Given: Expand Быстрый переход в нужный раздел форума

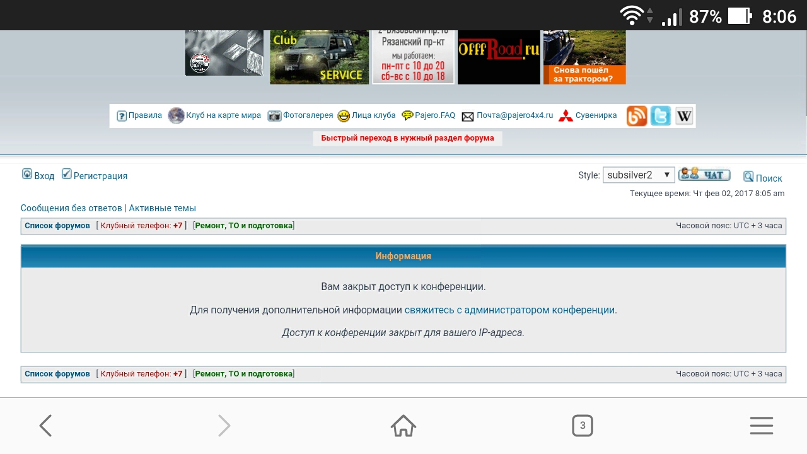Looking at the screenshot, I should 407,138.
